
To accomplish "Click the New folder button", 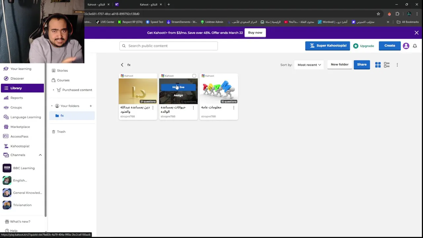I will point(339,64).
